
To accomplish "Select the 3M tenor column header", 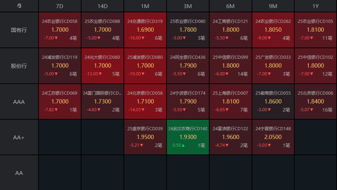I will coord(188,6).
